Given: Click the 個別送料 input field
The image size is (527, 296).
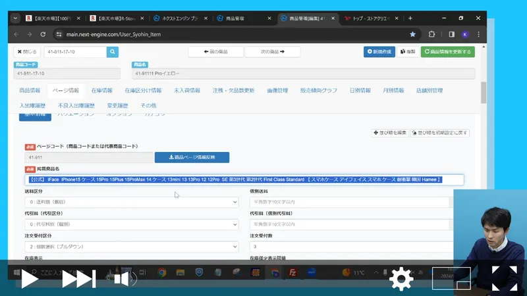Looking at the screenshot, I should click(351, 202).
